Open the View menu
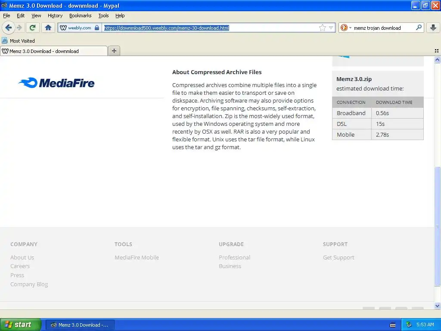This screenshot has width=441, height=331. coord(36,16)
